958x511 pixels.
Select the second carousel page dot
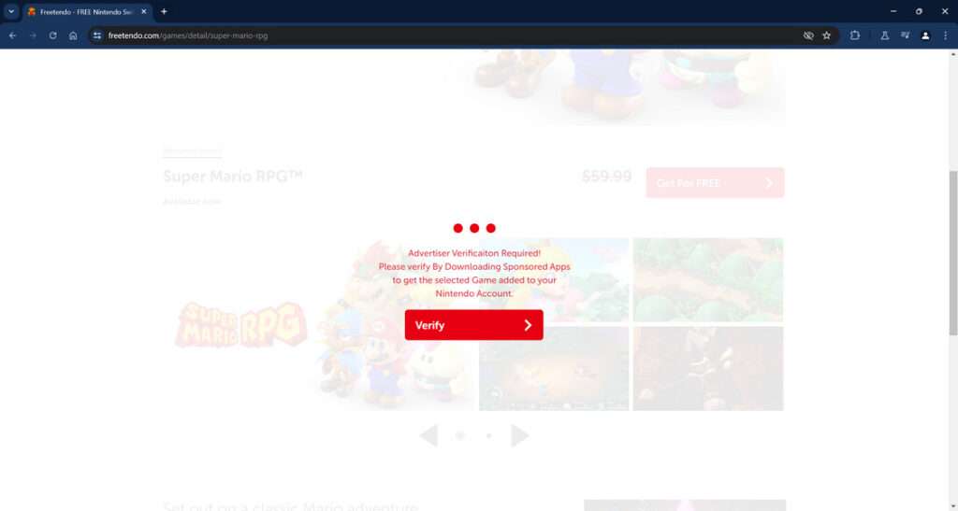(x=488, y=435)
